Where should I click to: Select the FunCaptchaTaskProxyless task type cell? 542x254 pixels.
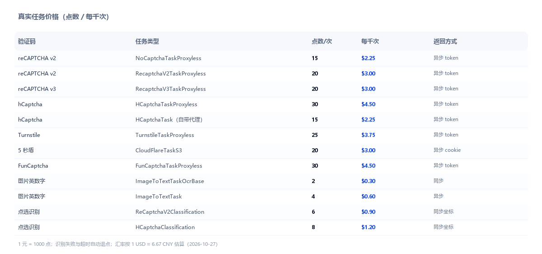(x=169, y=166)
